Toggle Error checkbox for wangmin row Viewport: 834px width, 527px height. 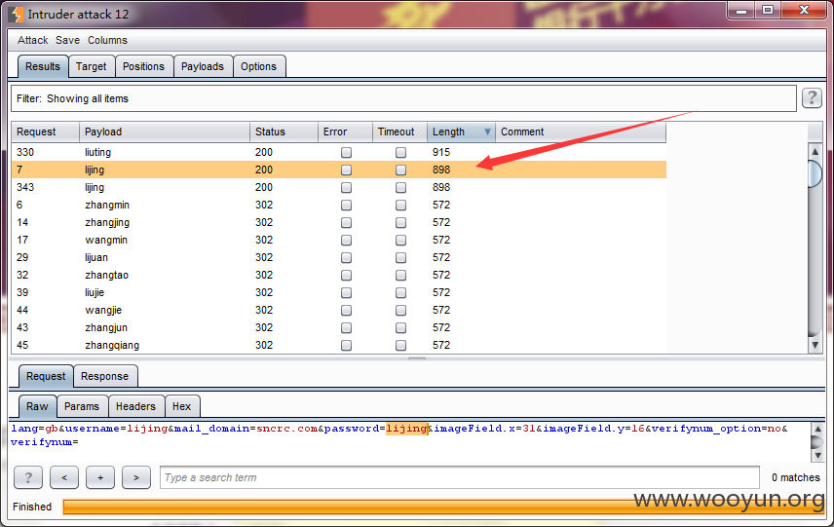coord(346,241)
